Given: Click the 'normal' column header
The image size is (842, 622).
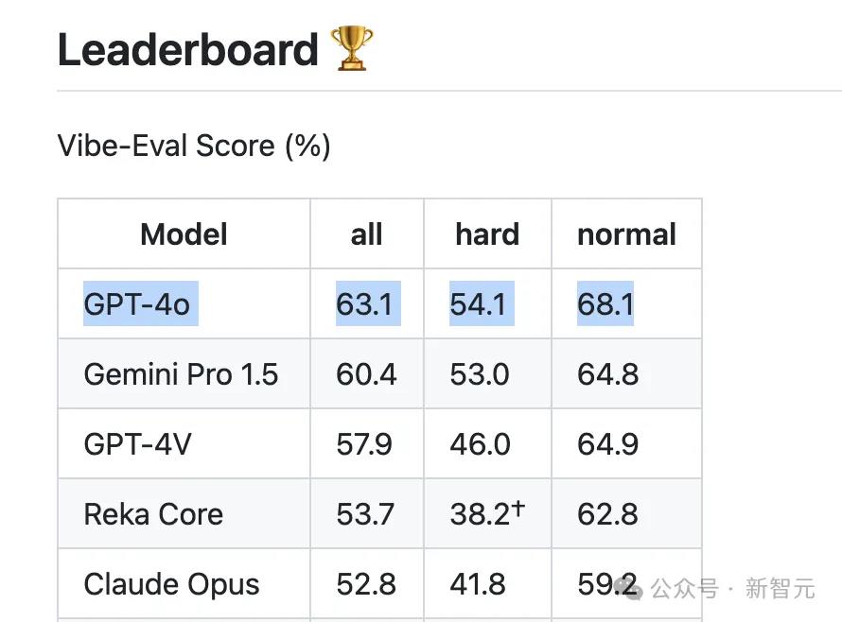Looking at the screenshot, I should [x=626, y=234].
